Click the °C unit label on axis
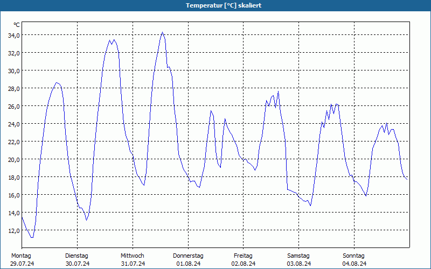Image resolution: width=431 pixels, height=269 pixels. pos(17,25)
